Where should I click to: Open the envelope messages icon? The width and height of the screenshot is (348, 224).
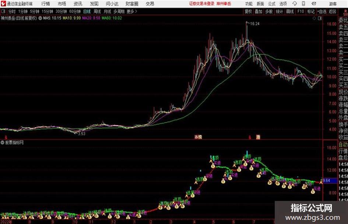[314, 4]
